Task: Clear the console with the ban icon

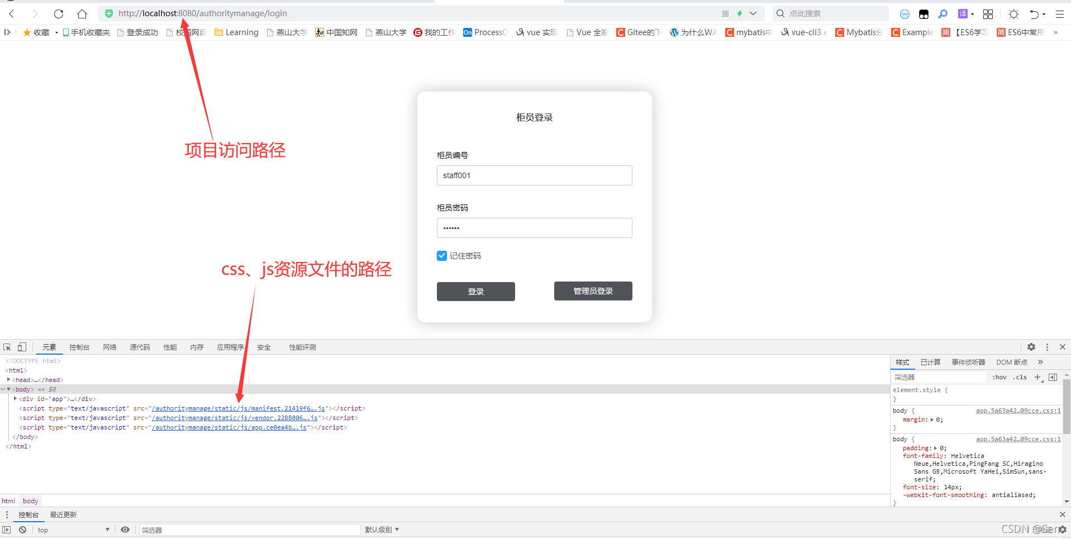Action: pyautogui.click(x=22, y=530)
